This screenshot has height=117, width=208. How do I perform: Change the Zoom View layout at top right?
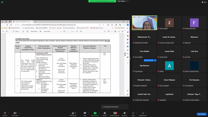204,2
